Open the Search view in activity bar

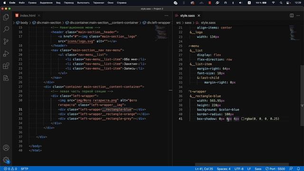[6, 29]
